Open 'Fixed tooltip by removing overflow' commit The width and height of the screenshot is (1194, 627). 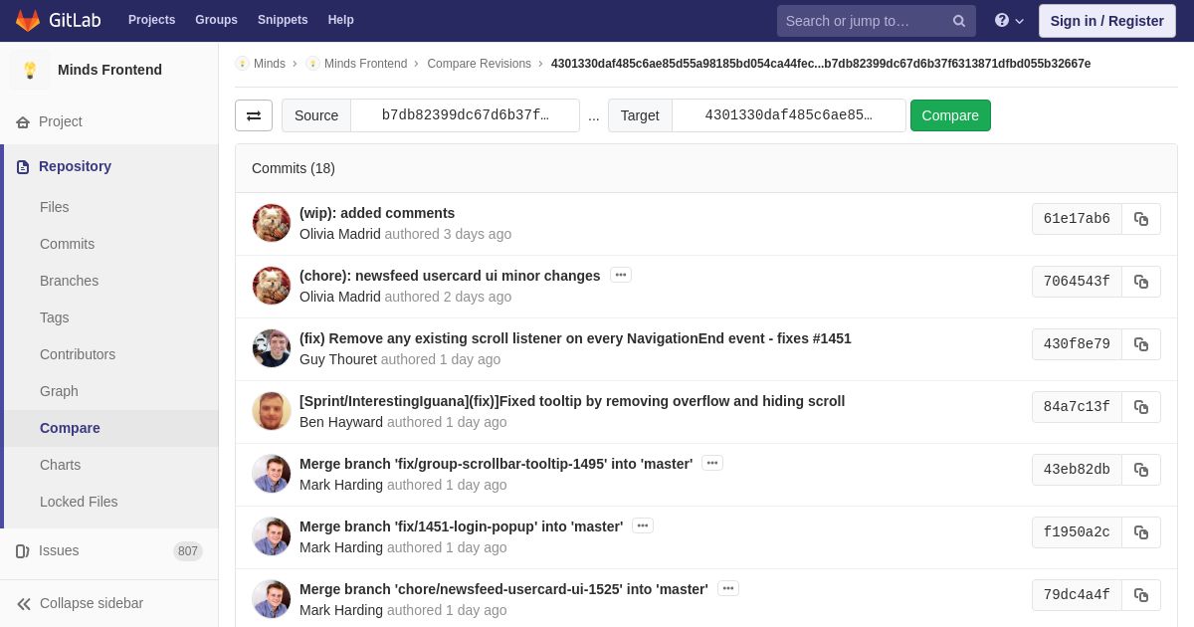tap(572, 401)
